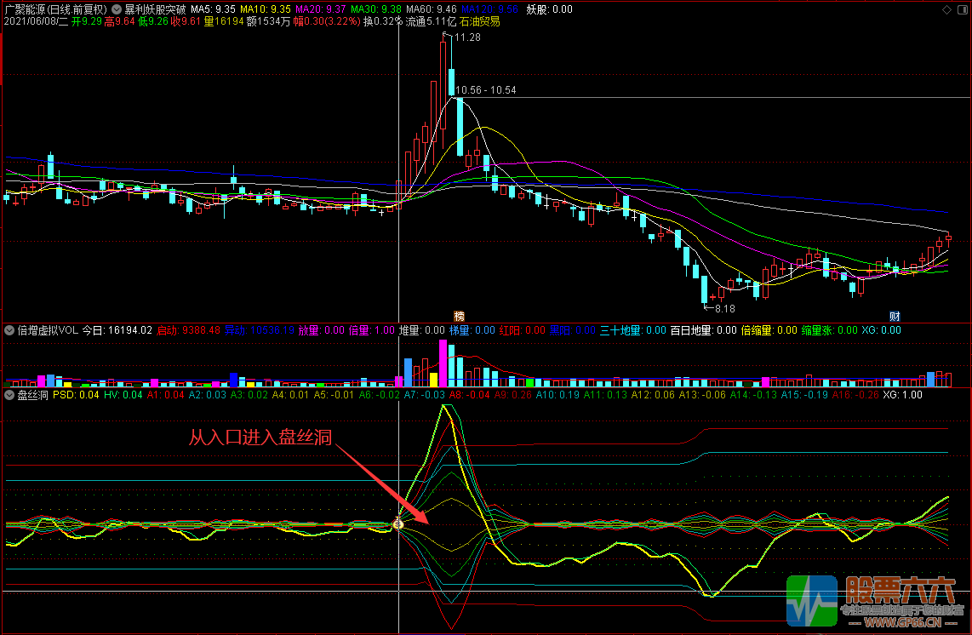This screenshot has width=972, height=635.
Task: Click the A9: 0.26 reading
Action: 512,395
